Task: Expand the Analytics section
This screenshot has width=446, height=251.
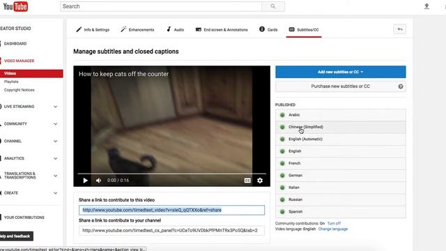Action: pos(56,158)
